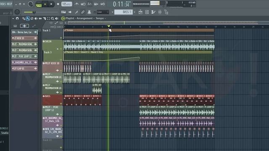Open the Piano roll icon

coord(153,12)
